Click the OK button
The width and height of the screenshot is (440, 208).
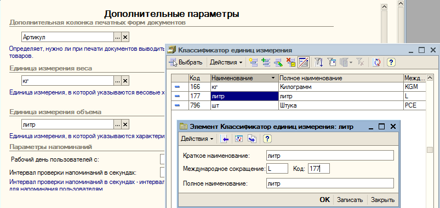click(325, 200)
